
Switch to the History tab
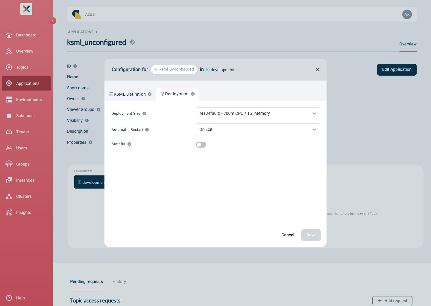(119, 282)
